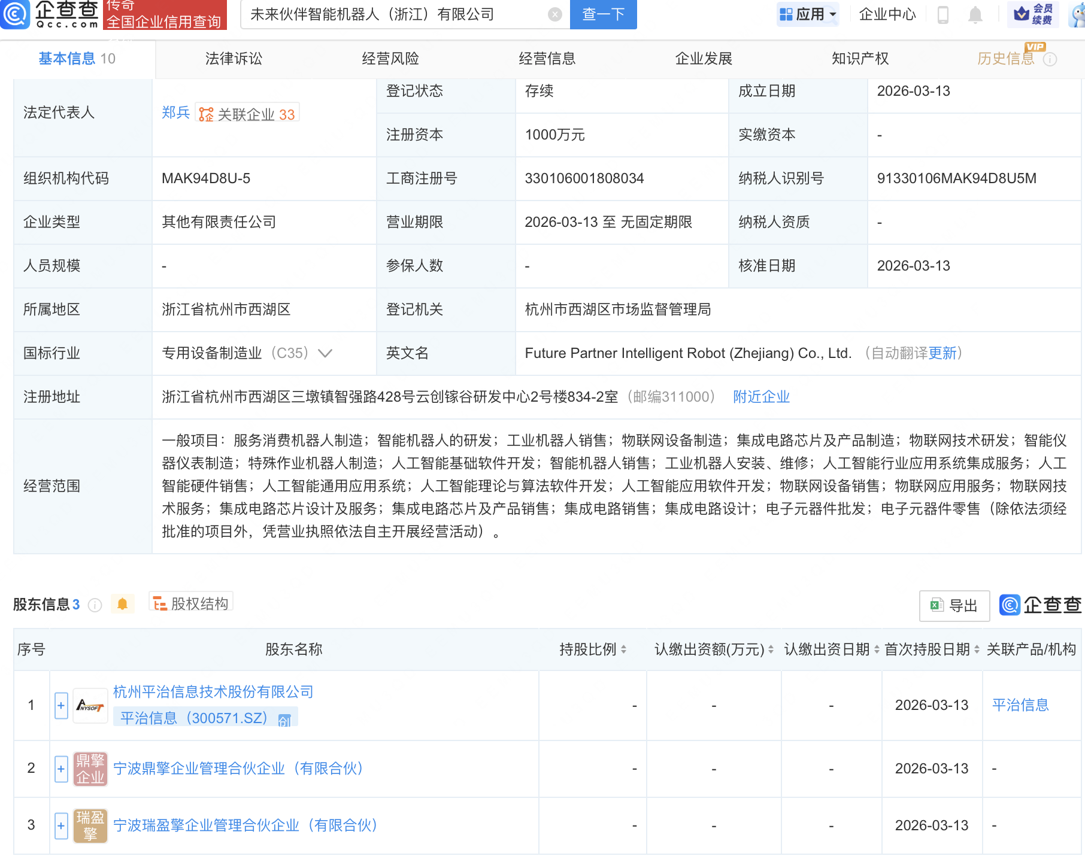Image resolution: width=1085 pixels, height=856 pixels.
Task: Expand row for 宁波瑞盈擎企业管理合伙企业
Action: 61,825
